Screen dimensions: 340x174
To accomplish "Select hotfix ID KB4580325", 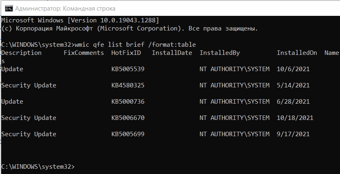I will click(128, 85).
